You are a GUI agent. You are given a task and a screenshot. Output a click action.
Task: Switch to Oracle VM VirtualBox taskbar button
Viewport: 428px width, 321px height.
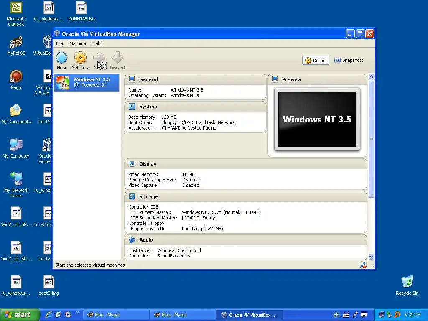pos(250,315)
